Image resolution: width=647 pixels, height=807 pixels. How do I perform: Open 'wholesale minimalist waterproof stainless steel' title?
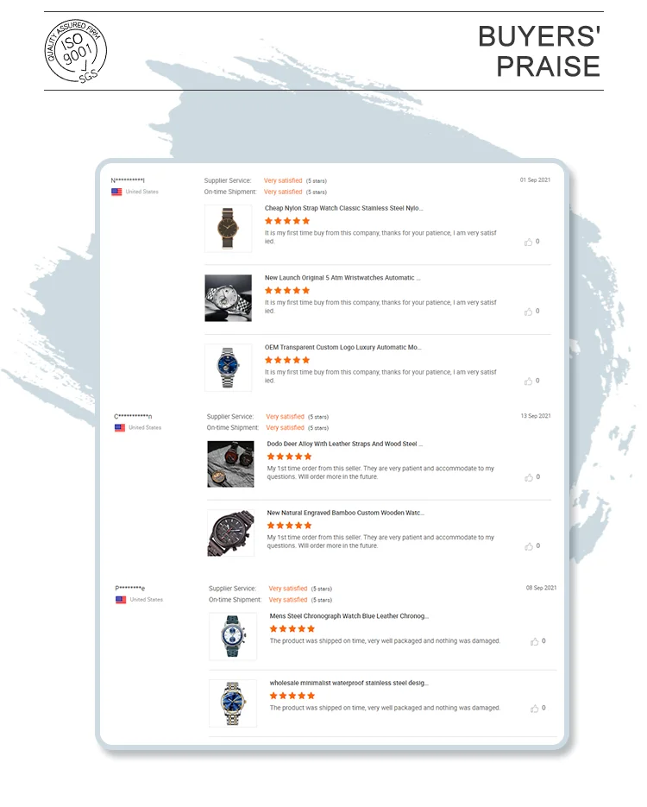[x=349, y=683]
